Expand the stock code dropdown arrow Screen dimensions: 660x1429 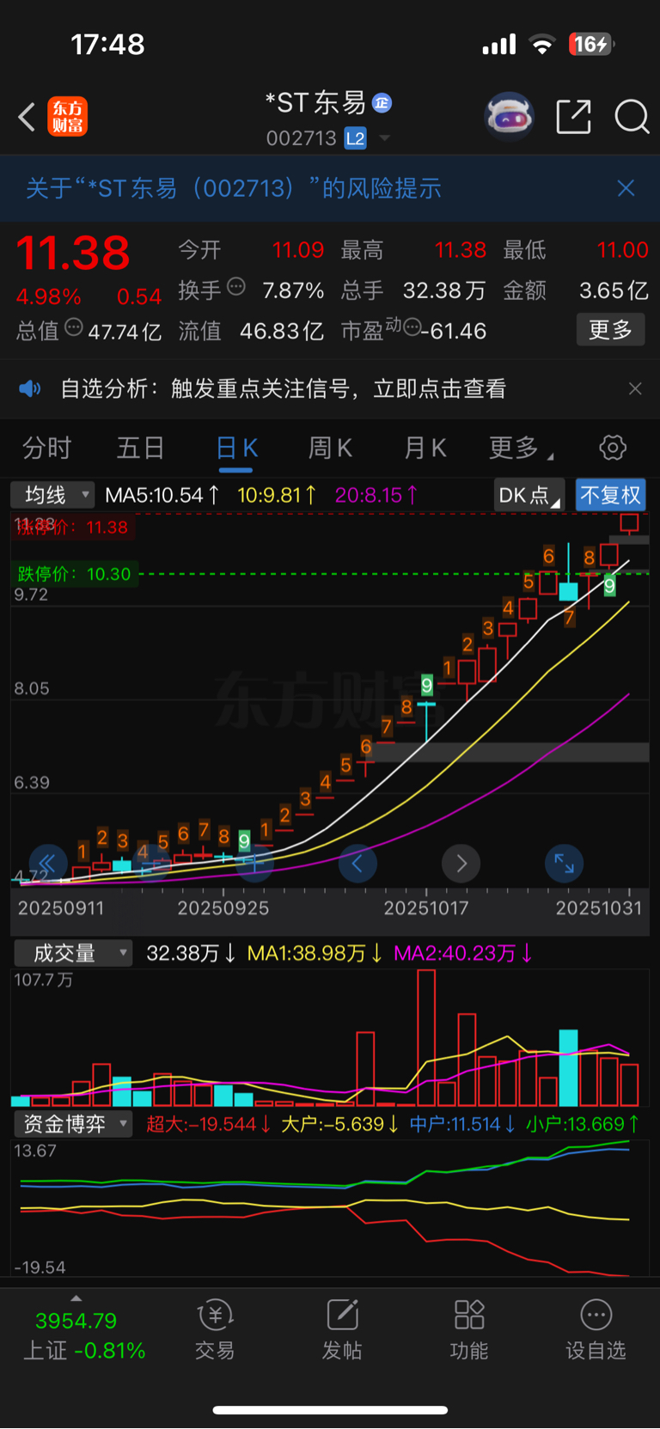384,138
